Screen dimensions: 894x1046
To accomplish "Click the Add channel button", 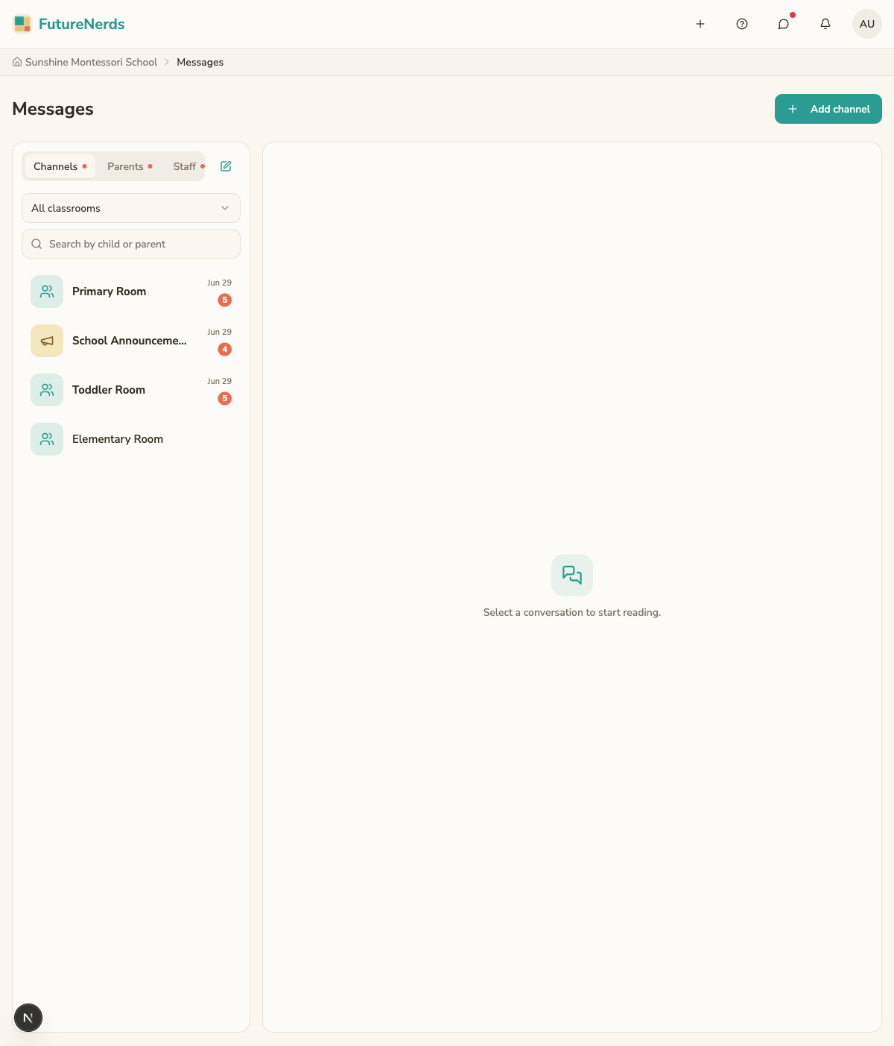I will pos(828,109).
